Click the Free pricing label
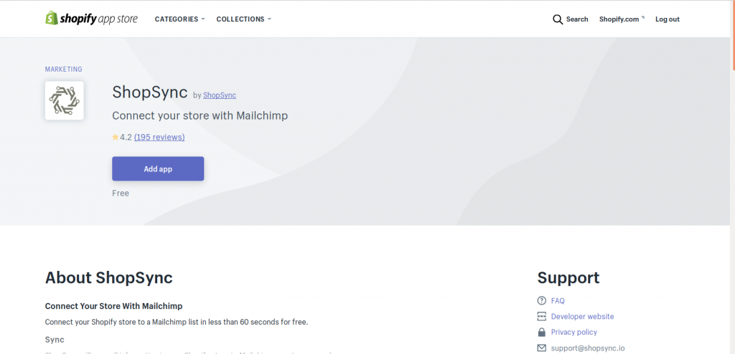Viewport: 735px width, 354px height. 121,193
